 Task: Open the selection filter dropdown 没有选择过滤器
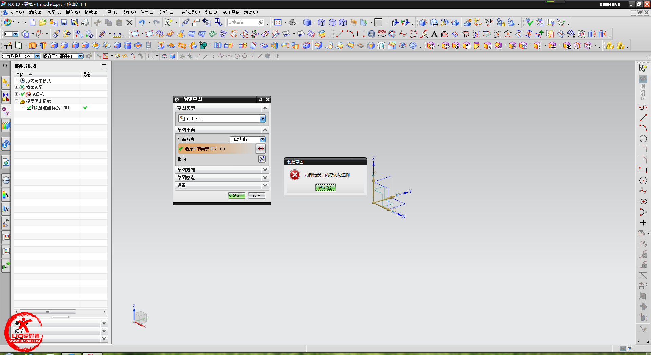click(37, 56)
